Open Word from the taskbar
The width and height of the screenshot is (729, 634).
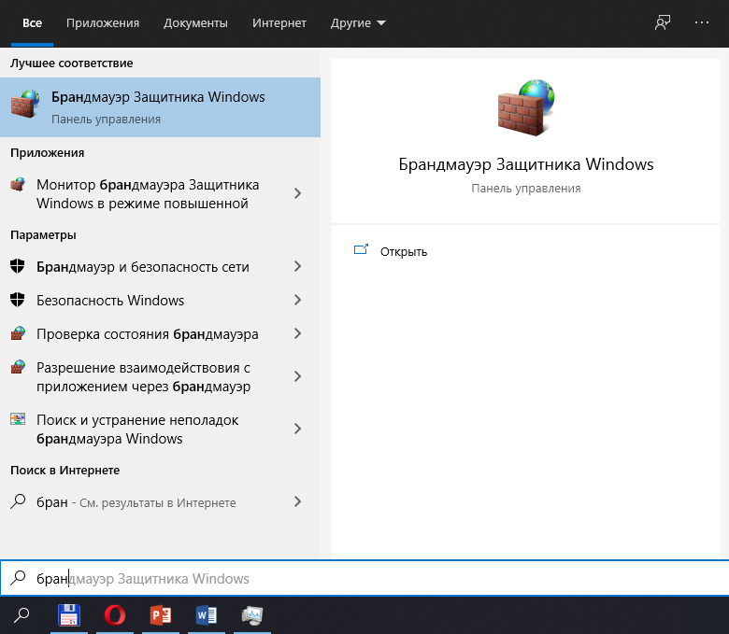(x=207, y=615)
